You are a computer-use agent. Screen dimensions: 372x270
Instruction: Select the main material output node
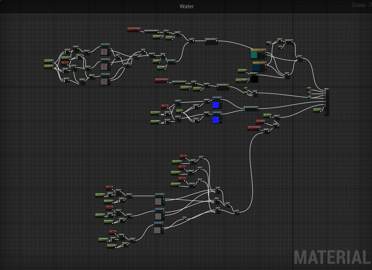pyautogui.click(x=326, y=102)
